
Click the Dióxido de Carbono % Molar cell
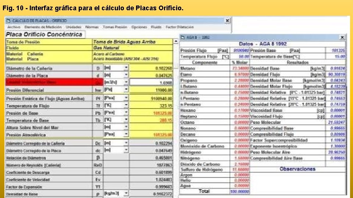tap(239, 164)
